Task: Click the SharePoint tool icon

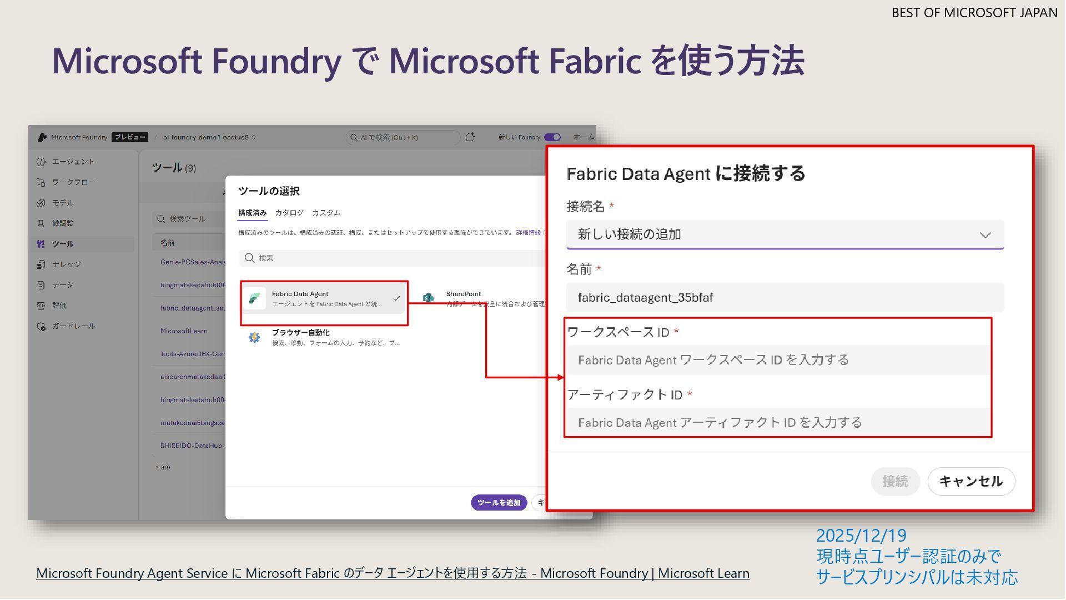Action: tap(428, 298)
